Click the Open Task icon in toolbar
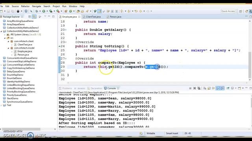This screenshot has width=252, height=141. [x=83, y=11]
